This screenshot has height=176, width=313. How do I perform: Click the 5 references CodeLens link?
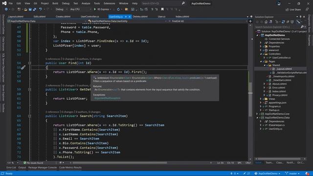[x=53, y=59]
